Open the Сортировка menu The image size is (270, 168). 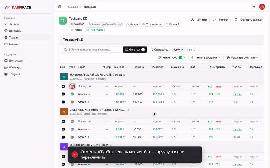pyautogui.click(x=159, y=50)
